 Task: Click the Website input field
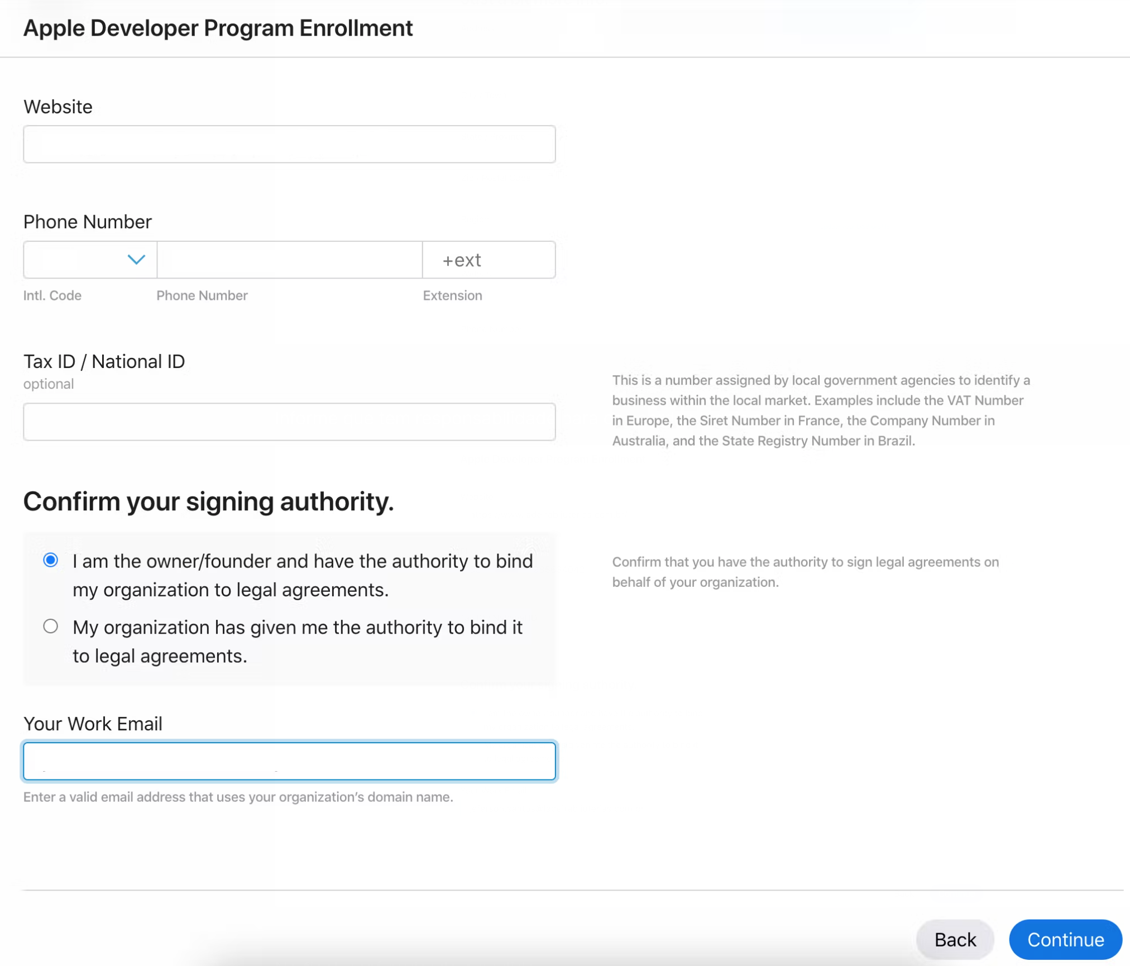[289, 144]
